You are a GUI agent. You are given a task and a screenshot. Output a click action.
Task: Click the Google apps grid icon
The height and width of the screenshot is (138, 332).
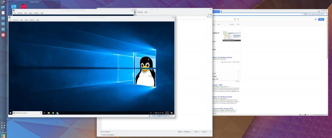tap(315, 19)
